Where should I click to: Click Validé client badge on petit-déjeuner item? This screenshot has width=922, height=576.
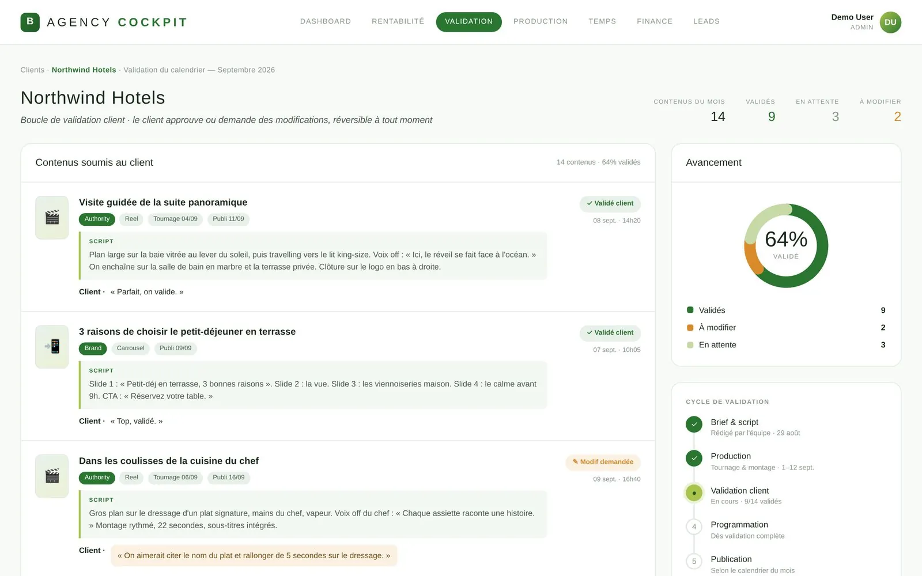pyautogui.click(x=610, y=333)
